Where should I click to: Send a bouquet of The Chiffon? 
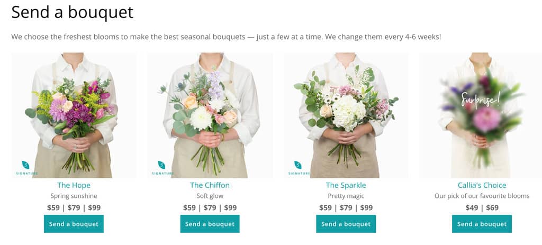pyautogui.click(x=210, y=224)
